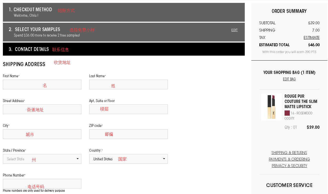Open the Checkout Method step header
Viewport: 328px width, 194px height.
[124, 12]
